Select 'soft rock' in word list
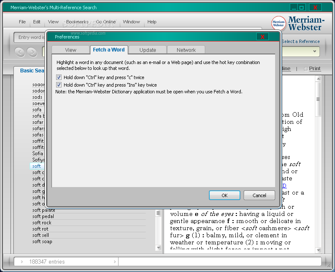Viewport: 335px width, 272px height. [42, 223]
